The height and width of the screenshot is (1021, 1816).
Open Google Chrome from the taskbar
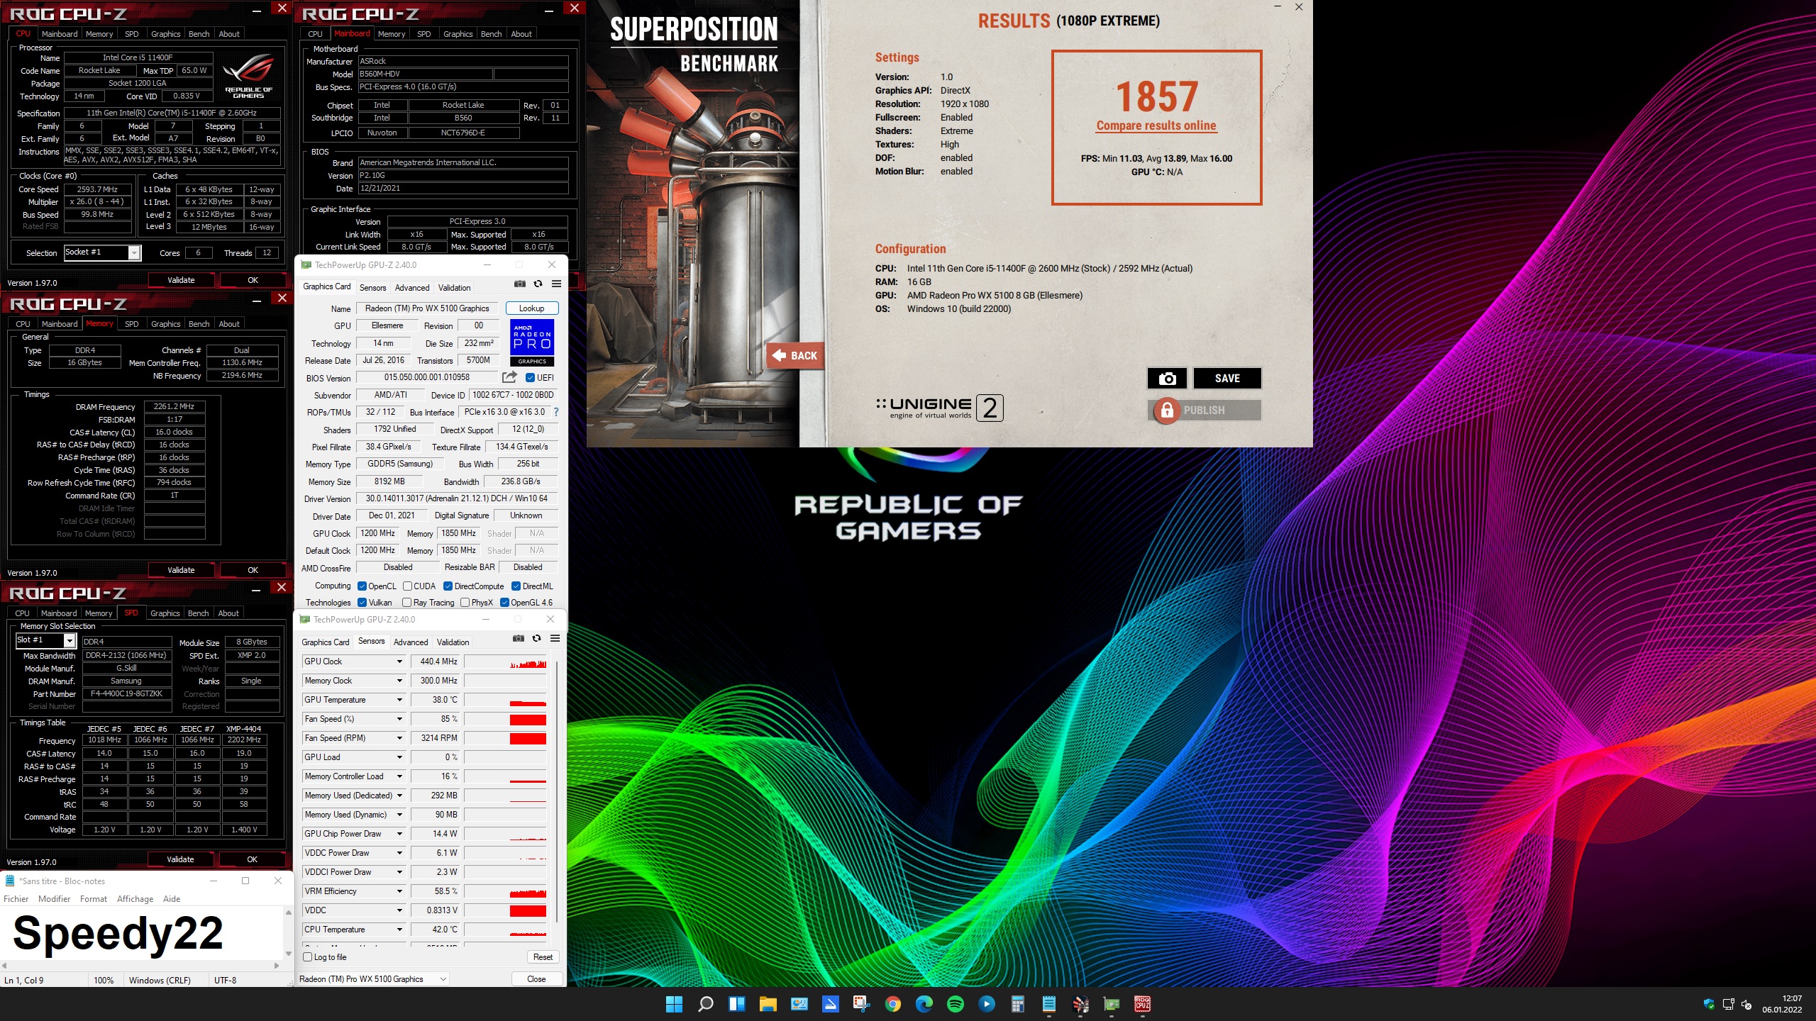point(892,1004)
